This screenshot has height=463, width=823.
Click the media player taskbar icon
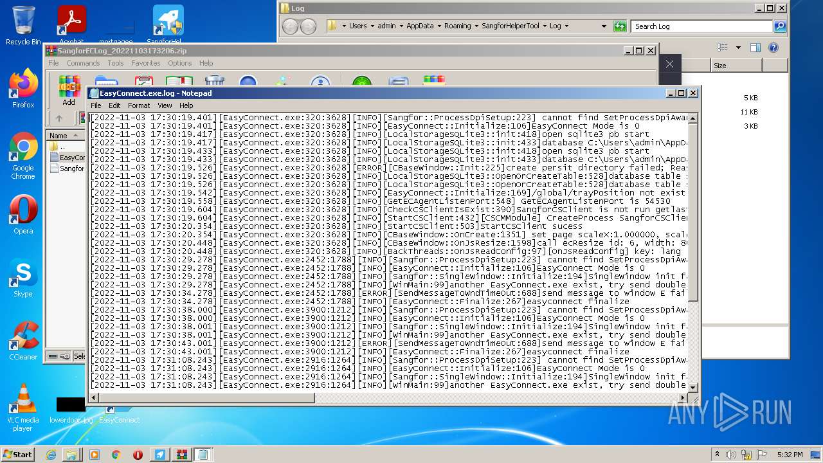click(95, 455)
